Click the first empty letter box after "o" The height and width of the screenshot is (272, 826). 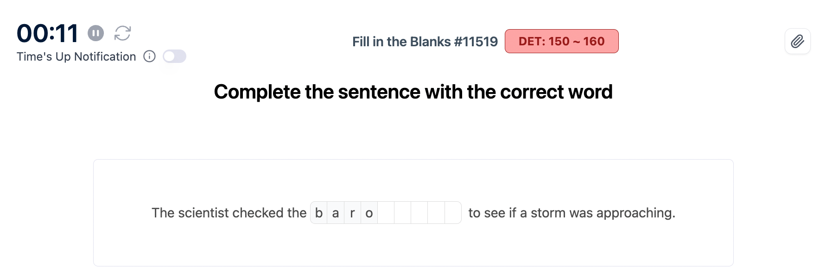click(x=386, y=213)
